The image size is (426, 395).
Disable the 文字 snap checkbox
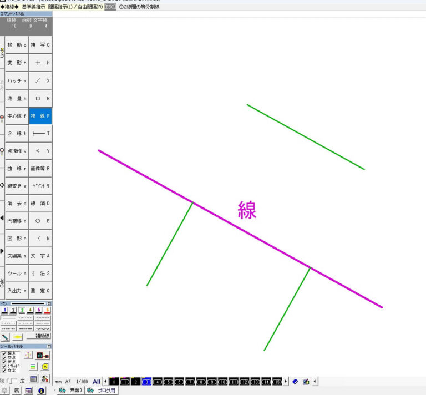coord(4,370)
